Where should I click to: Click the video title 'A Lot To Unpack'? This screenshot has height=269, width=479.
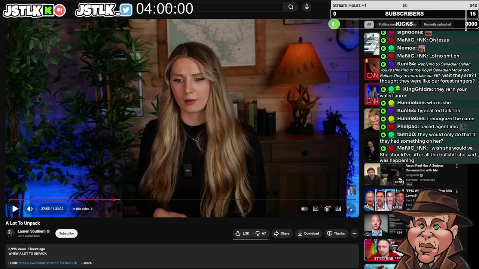(23, 223)
